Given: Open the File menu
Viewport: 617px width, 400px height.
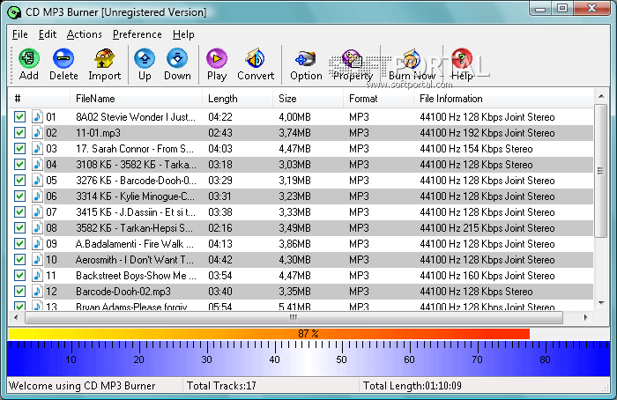Looking at the screenshot, I should pos(20,34).
